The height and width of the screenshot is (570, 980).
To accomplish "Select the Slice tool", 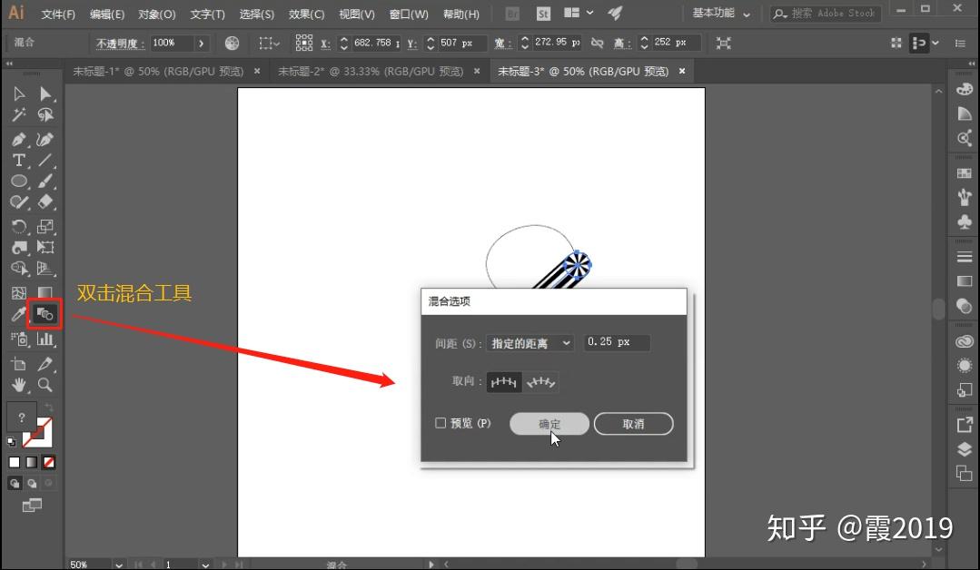I will (45, 364).
